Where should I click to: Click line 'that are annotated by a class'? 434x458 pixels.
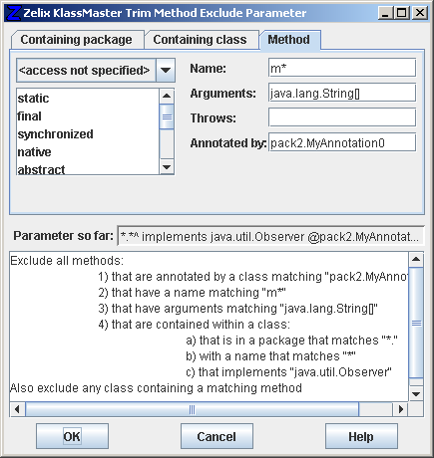pos(252,277)
